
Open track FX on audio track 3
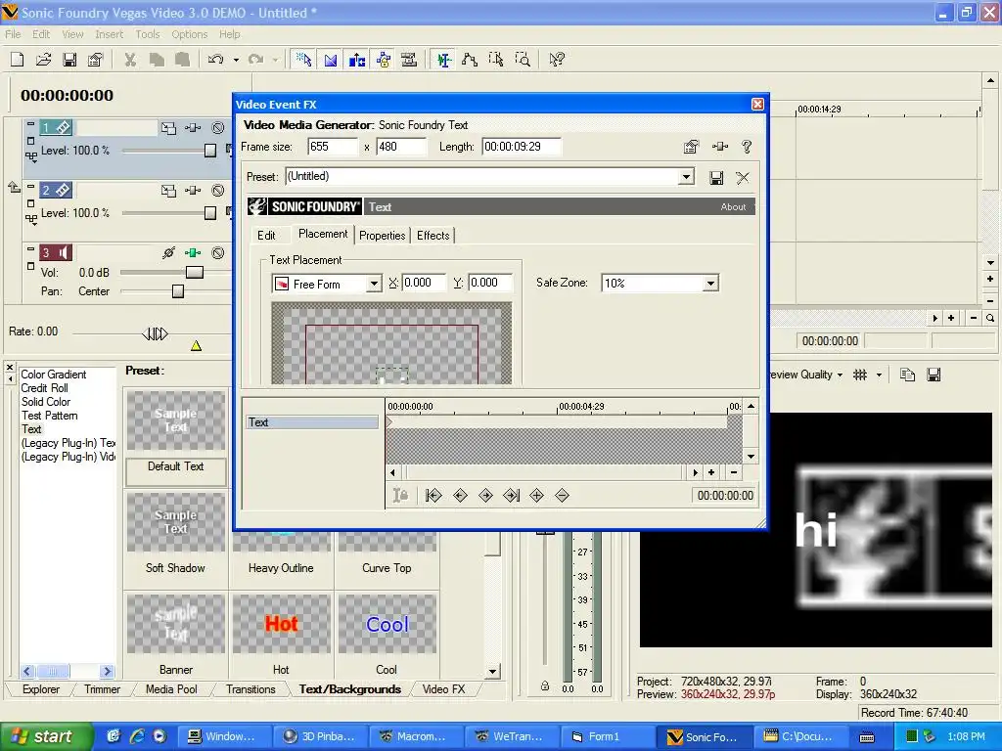[x=193, y=253]
